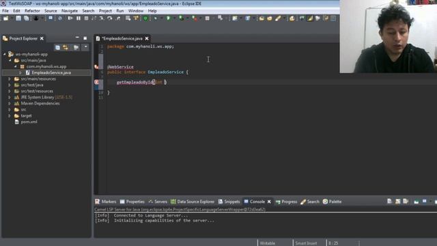Open the Navigate menu
437x246 pixels.
click(70, 11)
